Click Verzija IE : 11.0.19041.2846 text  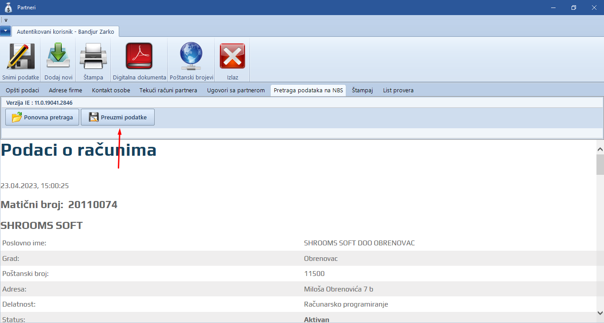[39, 102]
